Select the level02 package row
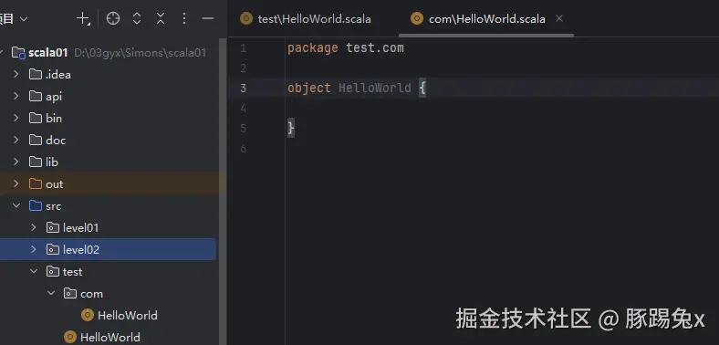Screen dimensions: 719x345 click(x=109, y=249)
